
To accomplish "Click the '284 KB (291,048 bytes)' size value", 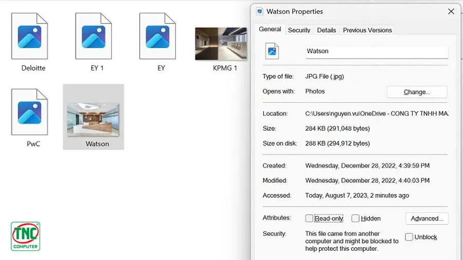I will tap(337, 128).
